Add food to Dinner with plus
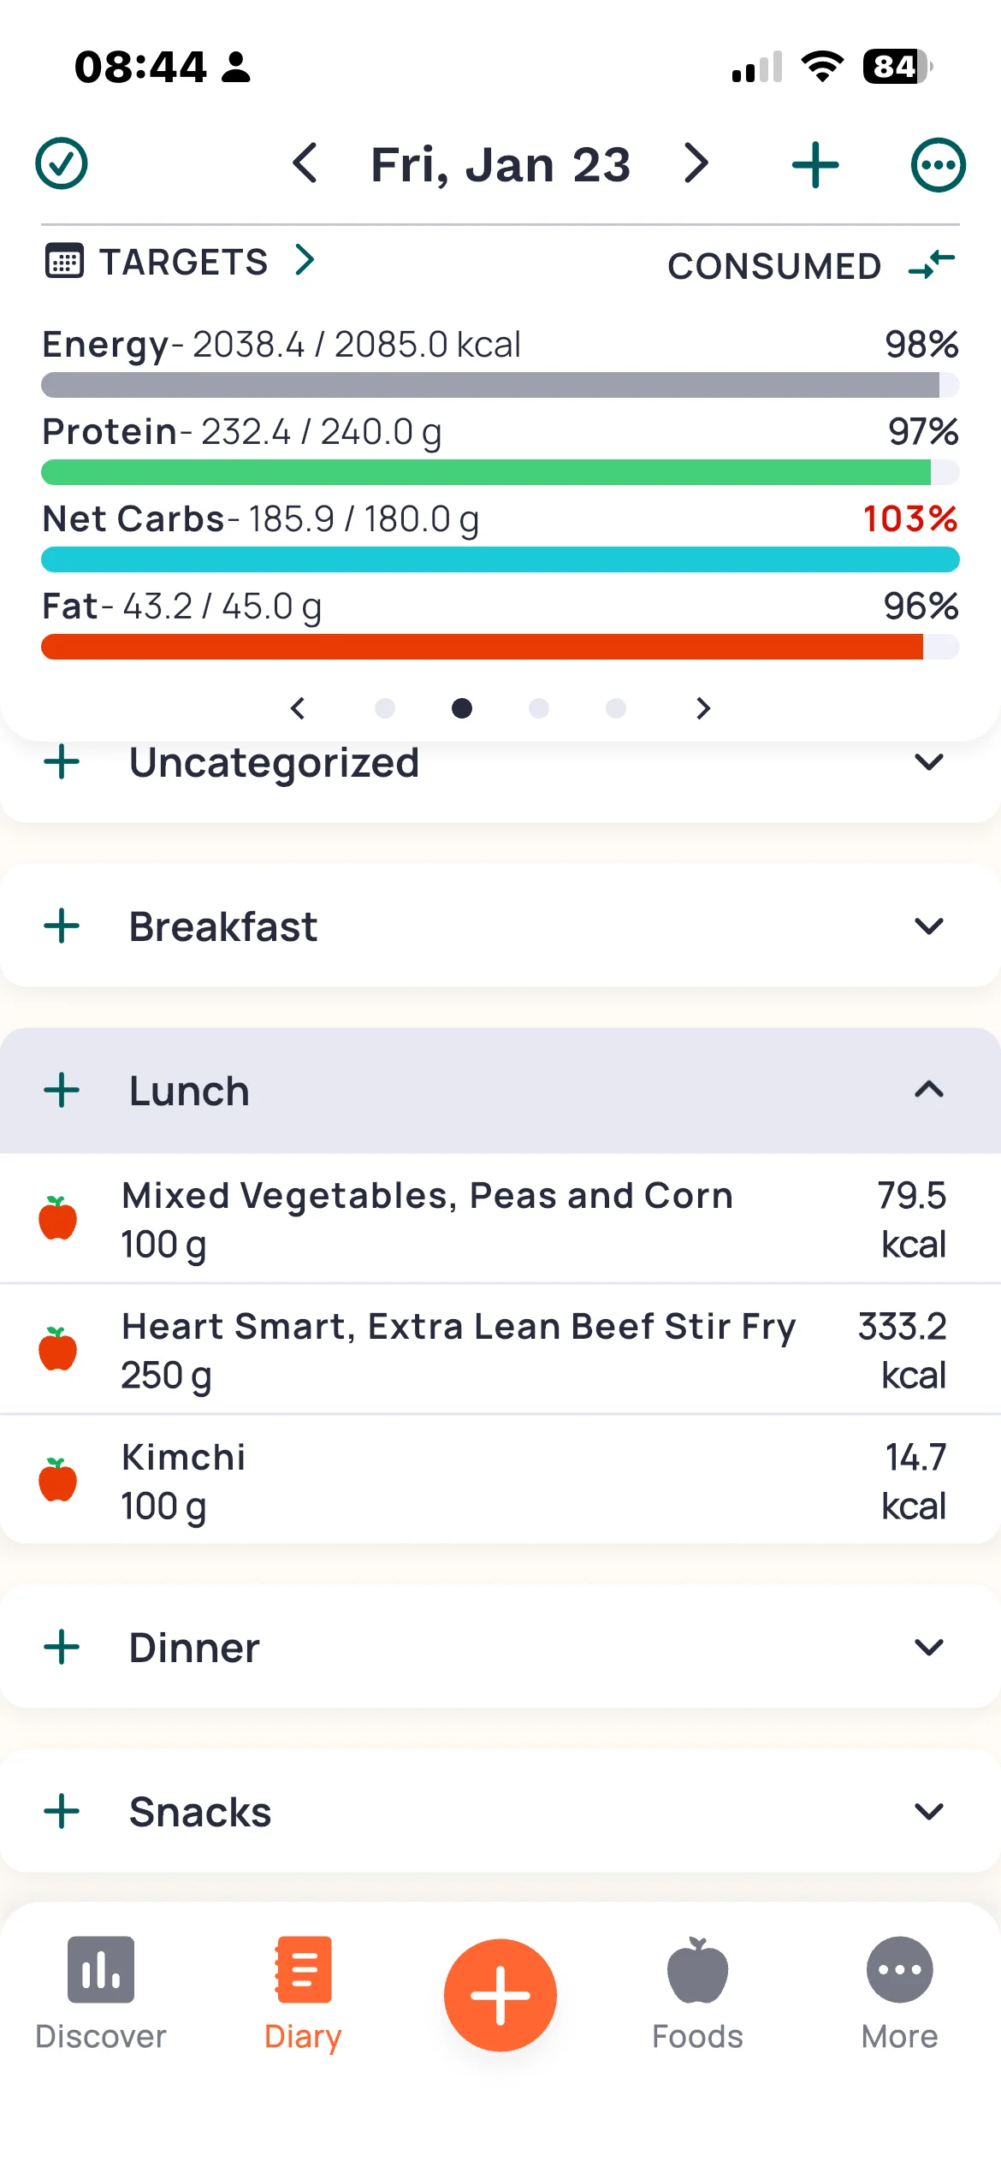The width and height of the screenshot is (1001, 2166). (62, 1648)
